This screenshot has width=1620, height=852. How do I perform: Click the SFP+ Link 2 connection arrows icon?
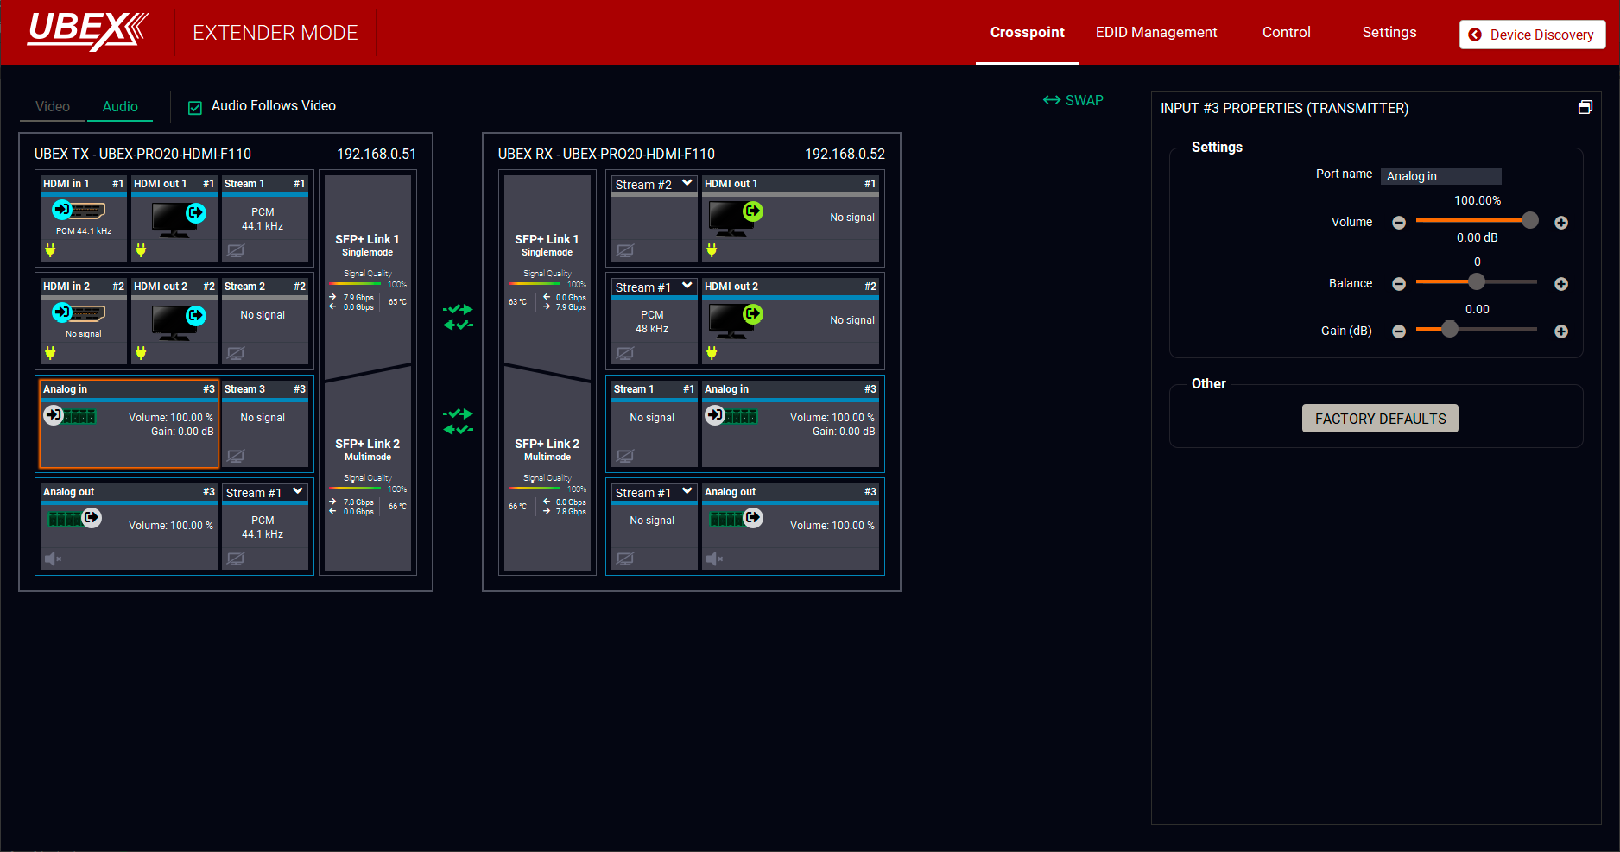458,421
